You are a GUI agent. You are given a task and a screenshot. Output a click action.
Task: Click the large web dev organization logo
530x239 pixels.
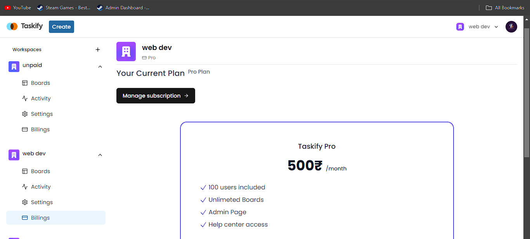pyautogui.click(x=126, y=52)
